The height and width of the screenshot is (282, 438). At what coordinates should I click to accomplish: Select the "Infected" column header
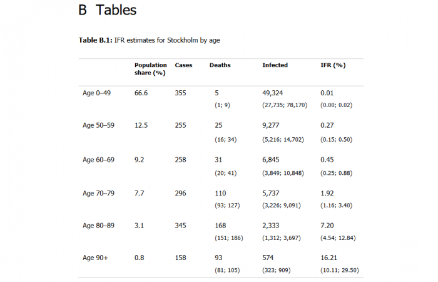(275, 65)
